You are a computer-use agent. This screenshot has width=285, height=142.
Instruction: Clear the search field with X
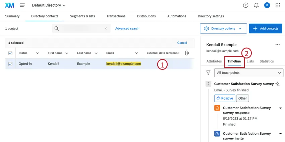coord(106,29)
